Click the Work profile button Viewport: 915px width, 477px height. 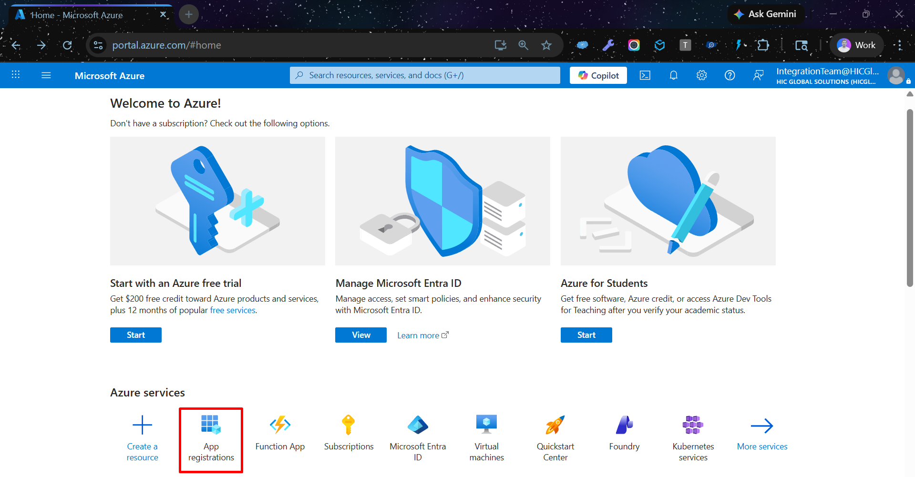[857, 45]
